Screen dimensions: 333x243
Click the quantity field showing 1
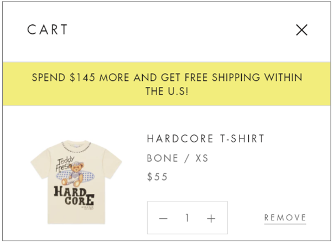point(187,218)
